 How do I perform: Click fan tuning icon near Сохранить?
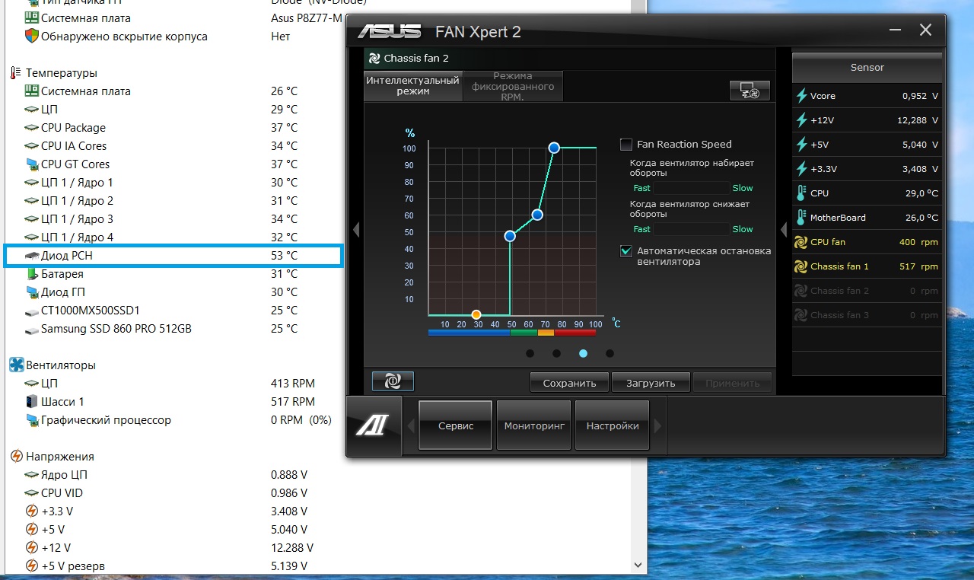(393, 381)
